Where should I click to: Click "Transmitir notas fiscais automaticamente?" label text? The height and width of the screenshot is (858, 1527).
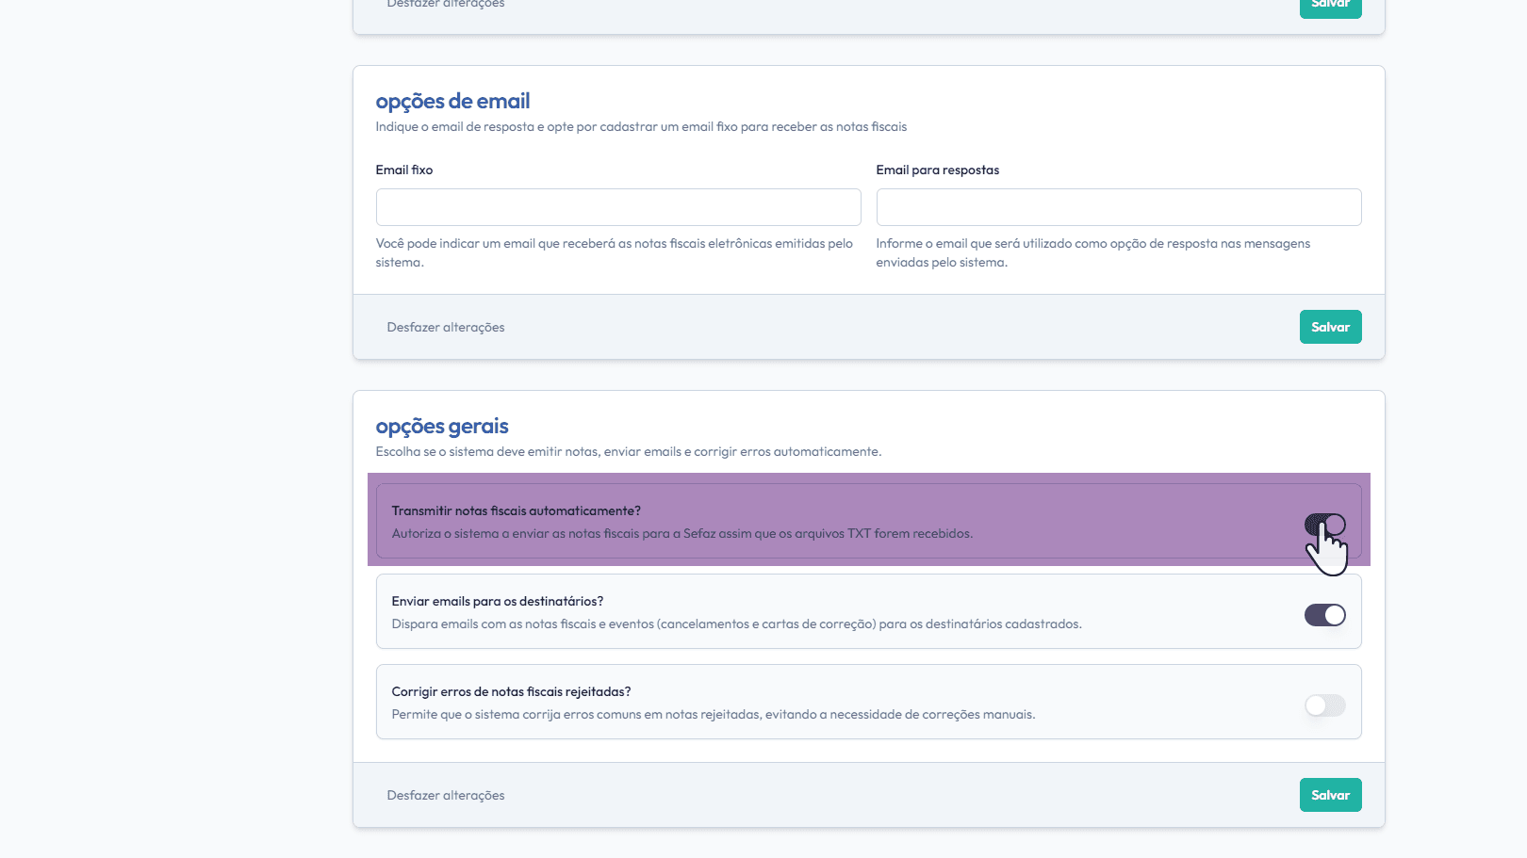click(x=516, y=510)
